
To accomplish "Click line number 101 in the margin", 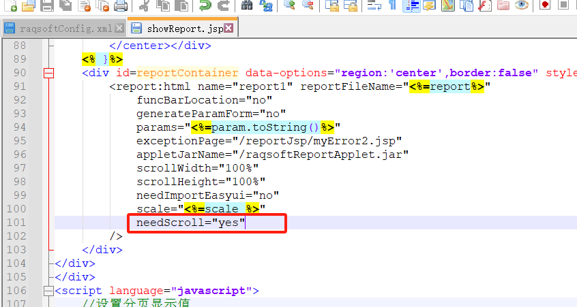I will tap(16, 223).
